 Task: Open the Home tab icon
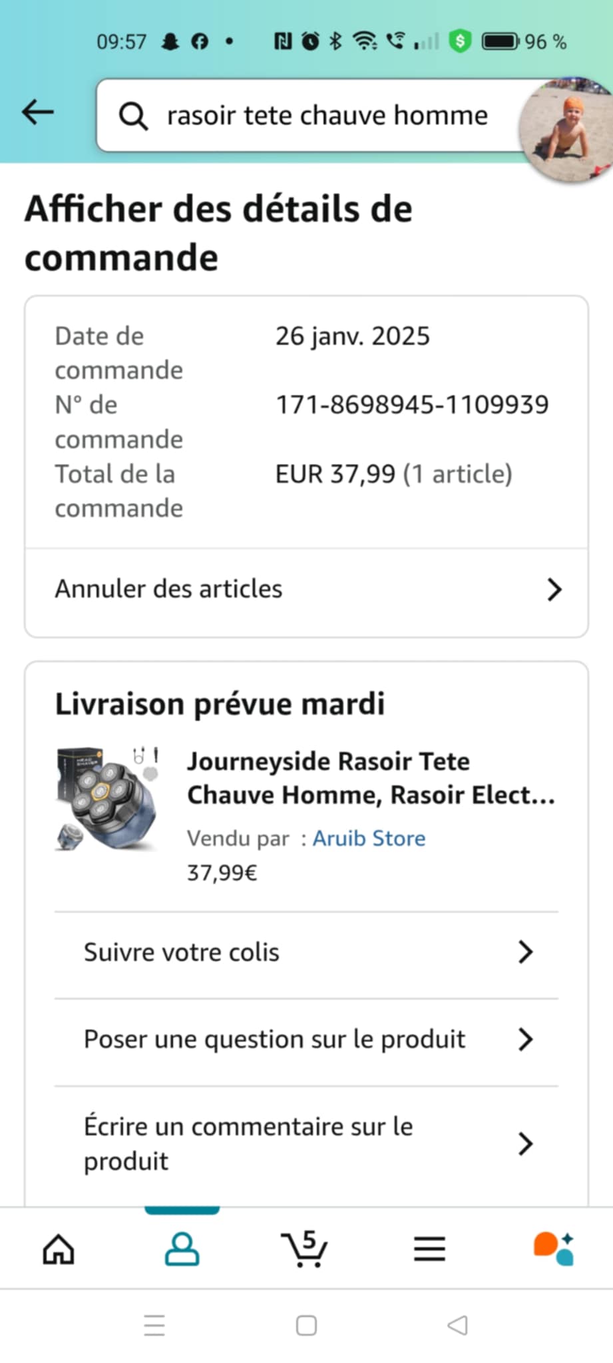pyautogui.click(x=59, y=1249)
